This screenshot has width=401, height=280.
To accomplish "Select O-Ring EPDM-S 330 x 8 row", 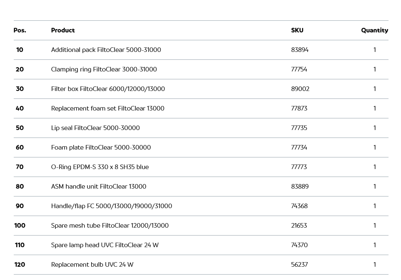I will point(100,167).
